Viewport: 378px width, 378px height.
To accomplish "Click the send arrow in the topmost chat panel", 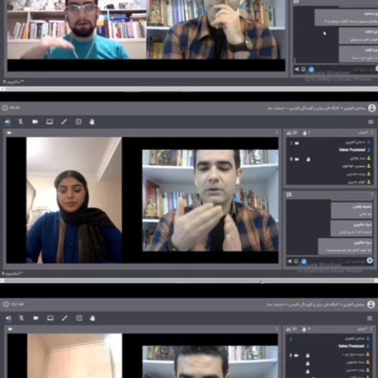I will tap(297, 69).
